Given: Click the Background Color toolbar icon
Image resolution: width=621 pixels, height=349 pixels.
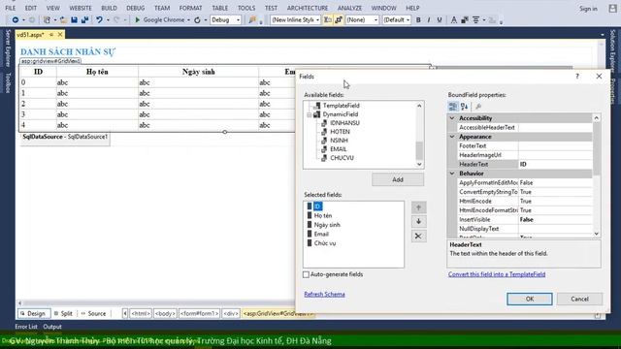Looking at the screenshot, I should [x=465, y=19].
